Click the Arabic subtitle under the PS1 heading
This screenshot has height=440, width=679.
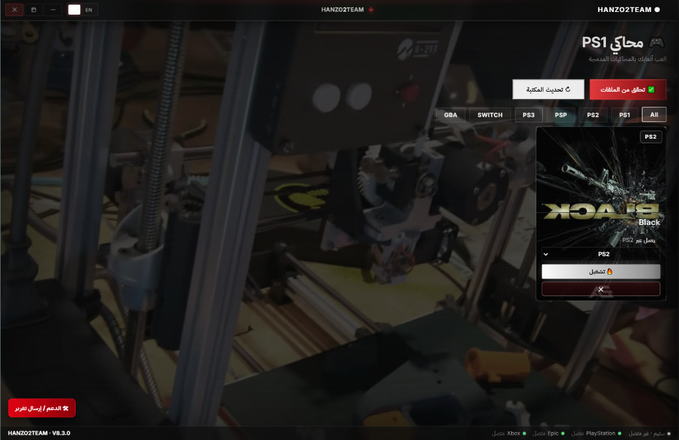click(627, 59)
